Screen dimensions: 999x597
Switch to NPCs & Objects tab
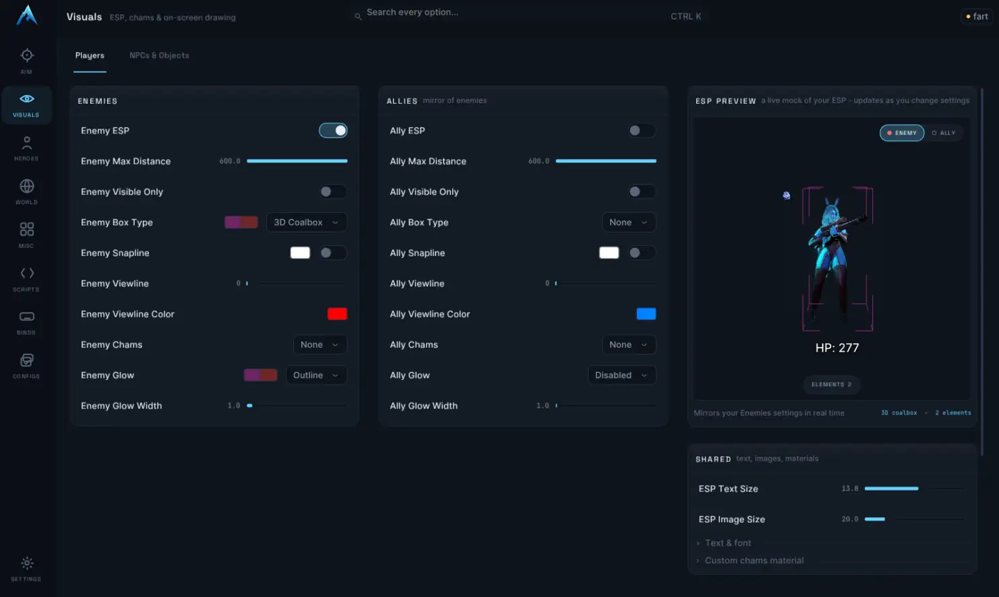point(159,55)
